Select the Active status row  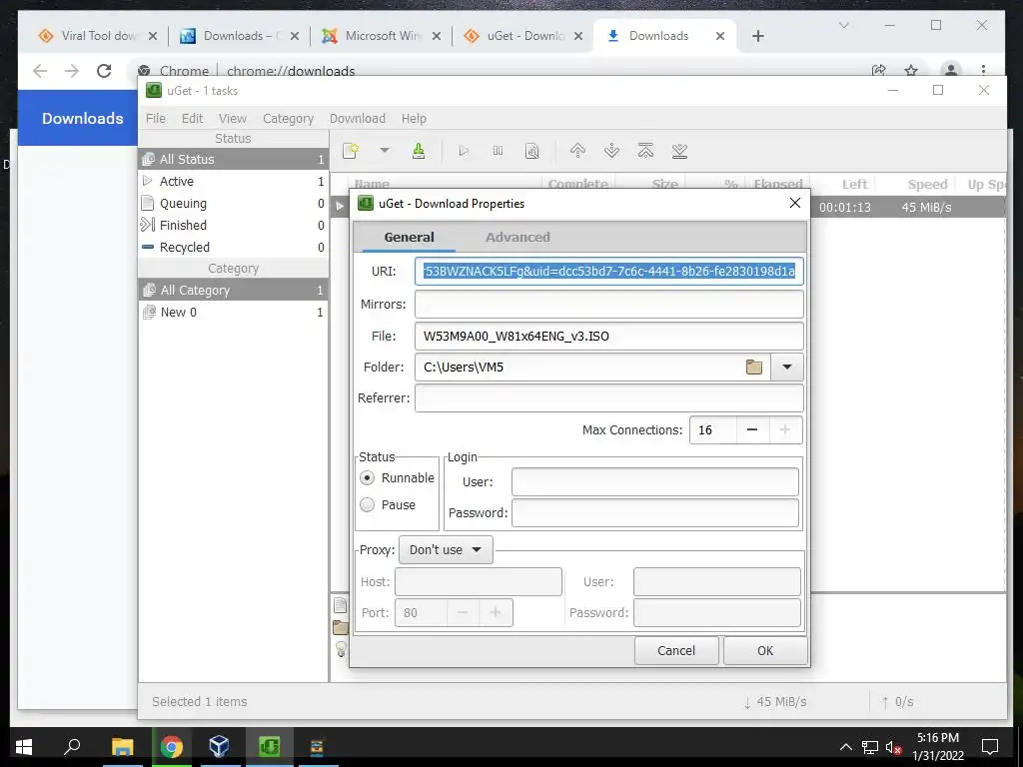(x=233, y=182)
